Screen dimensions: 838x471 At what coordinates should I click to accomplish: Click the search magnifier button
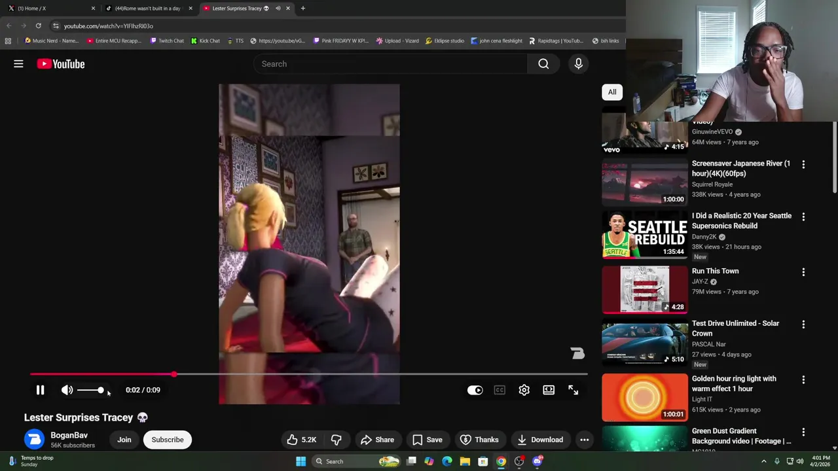coord(543,63)
